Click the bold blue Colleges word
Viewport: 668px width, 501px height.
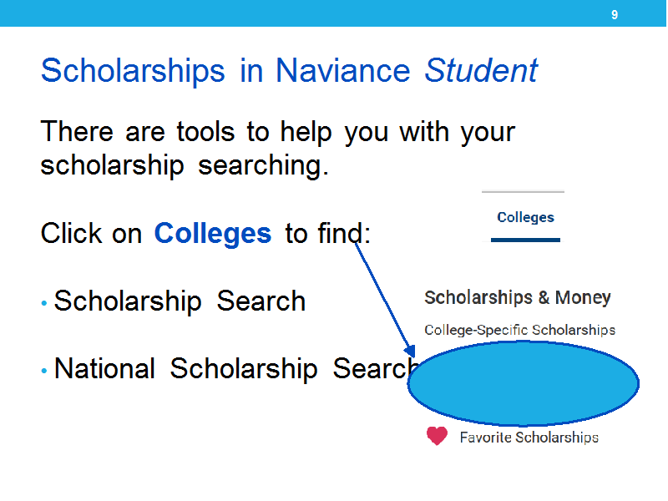coord(213,234)
